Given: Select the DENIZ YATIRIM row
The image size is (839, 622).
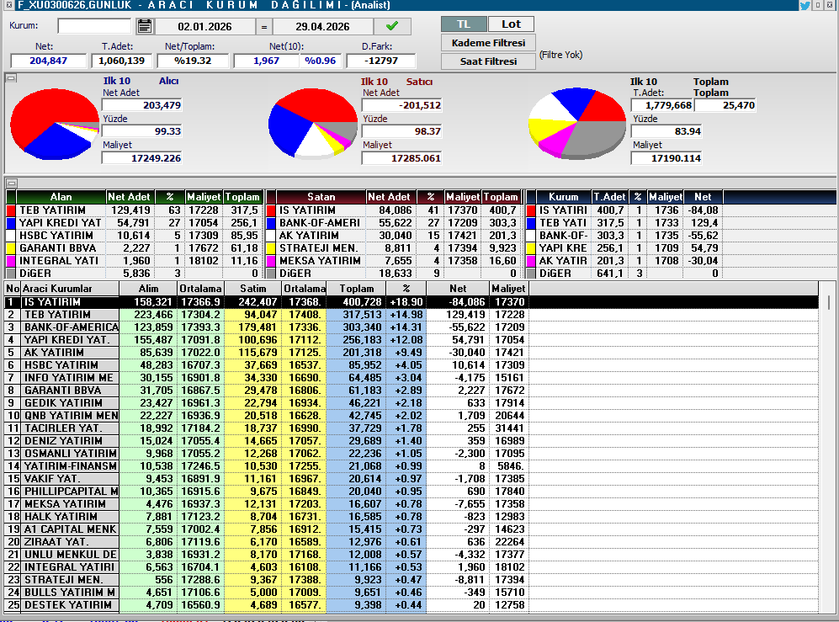Looking at the screenshot, I should (411, 441).
